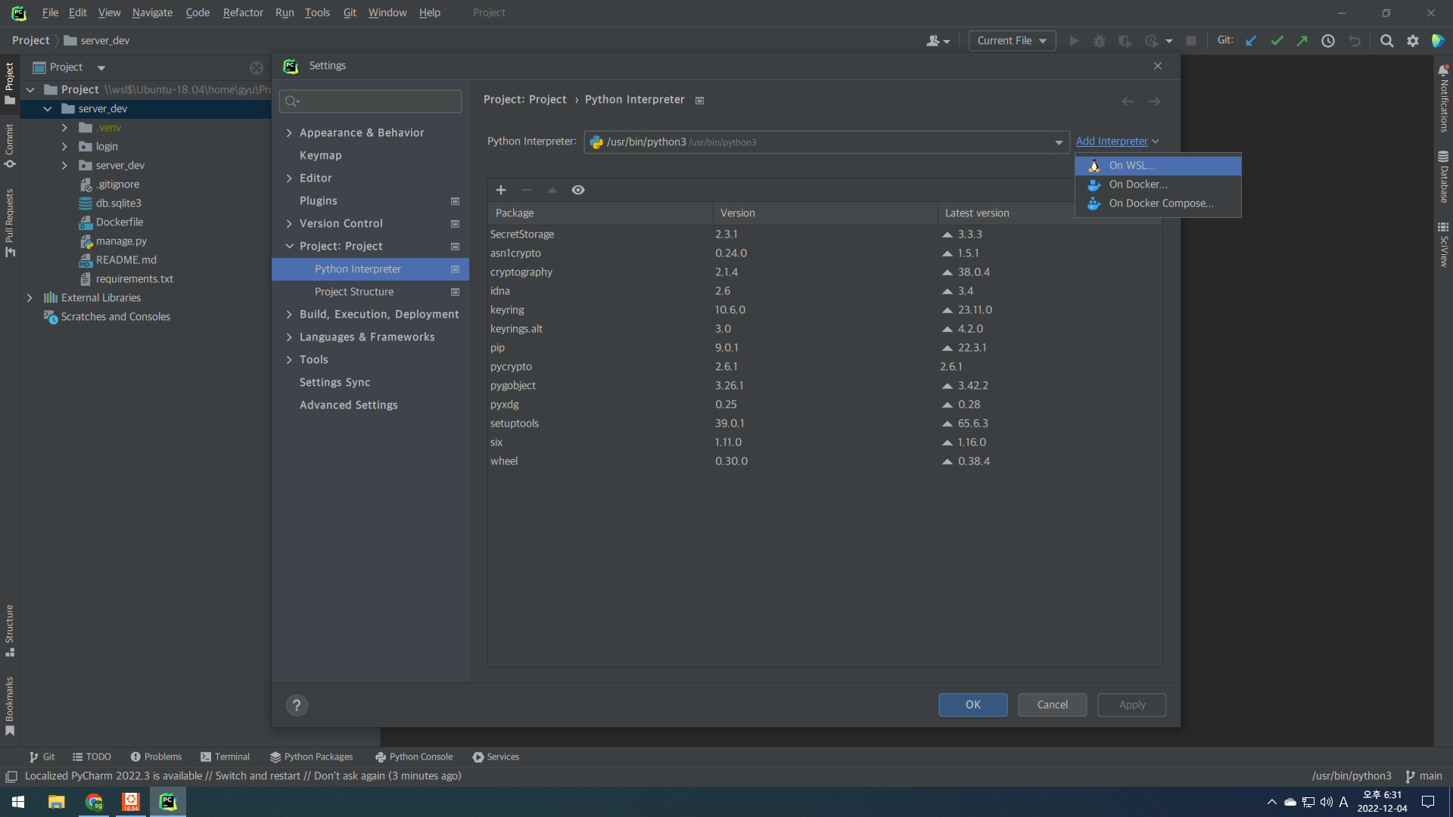Open the Structure tool window

10,631
